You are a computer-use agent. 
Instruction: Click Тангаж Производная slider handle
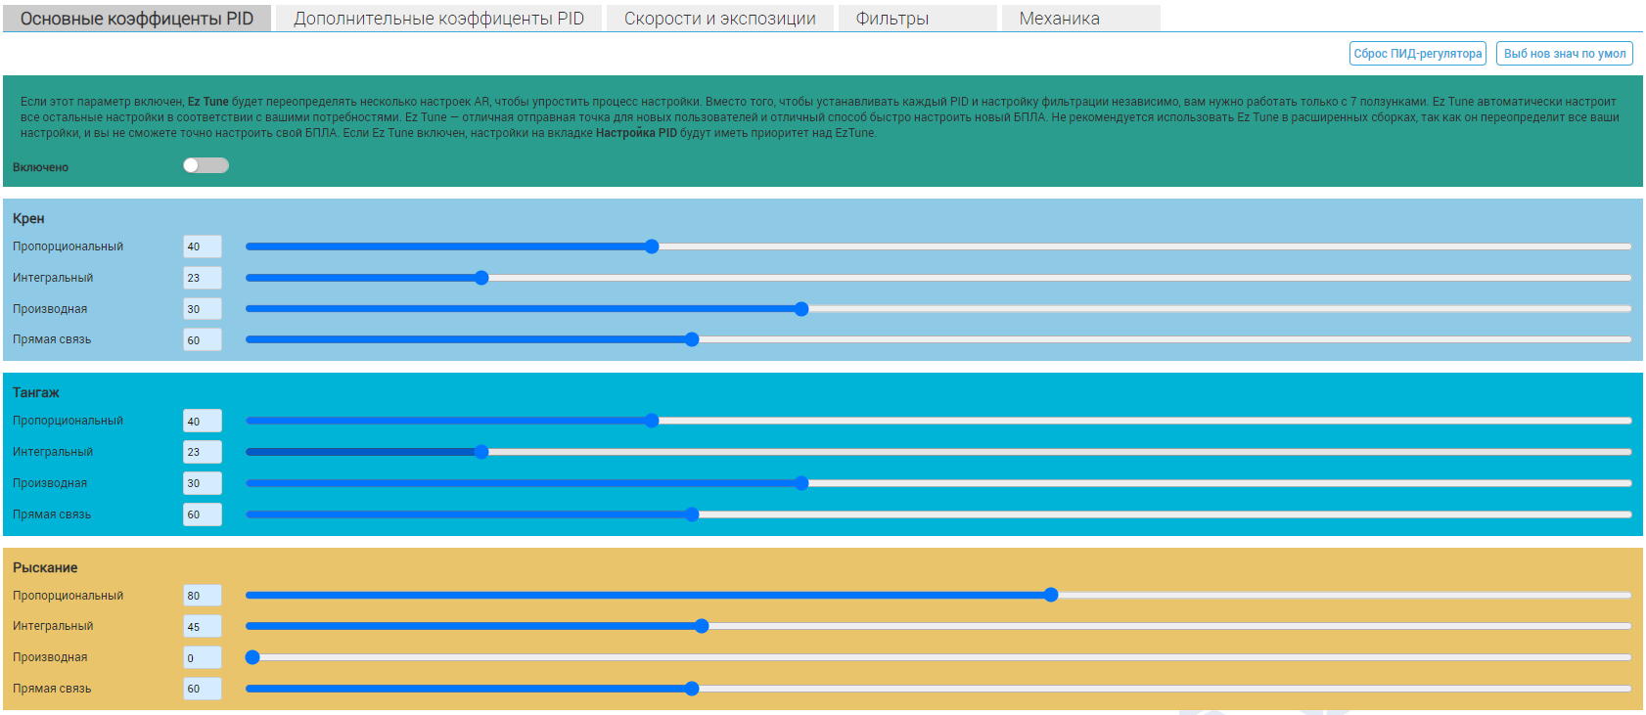pos(801,483)
